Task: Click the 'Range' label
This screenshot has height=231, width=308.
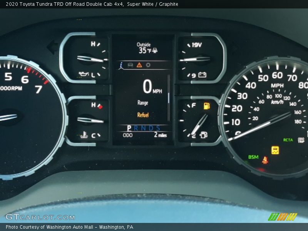Action: [x=143, y=103]
